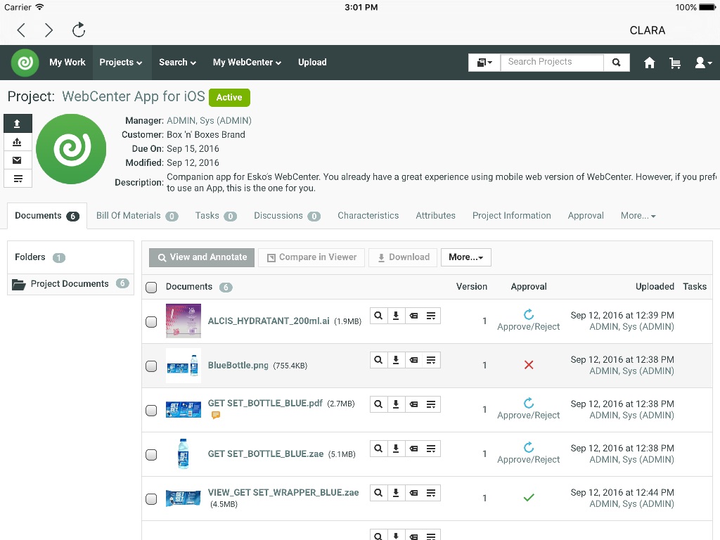720x540 pixels.
Task: Click the browser reload icon
Action: [79, 30]
